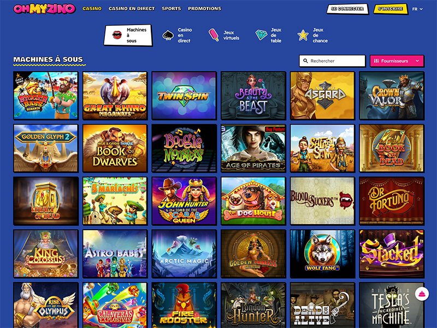Click the magnifying glass search icon

305,61
